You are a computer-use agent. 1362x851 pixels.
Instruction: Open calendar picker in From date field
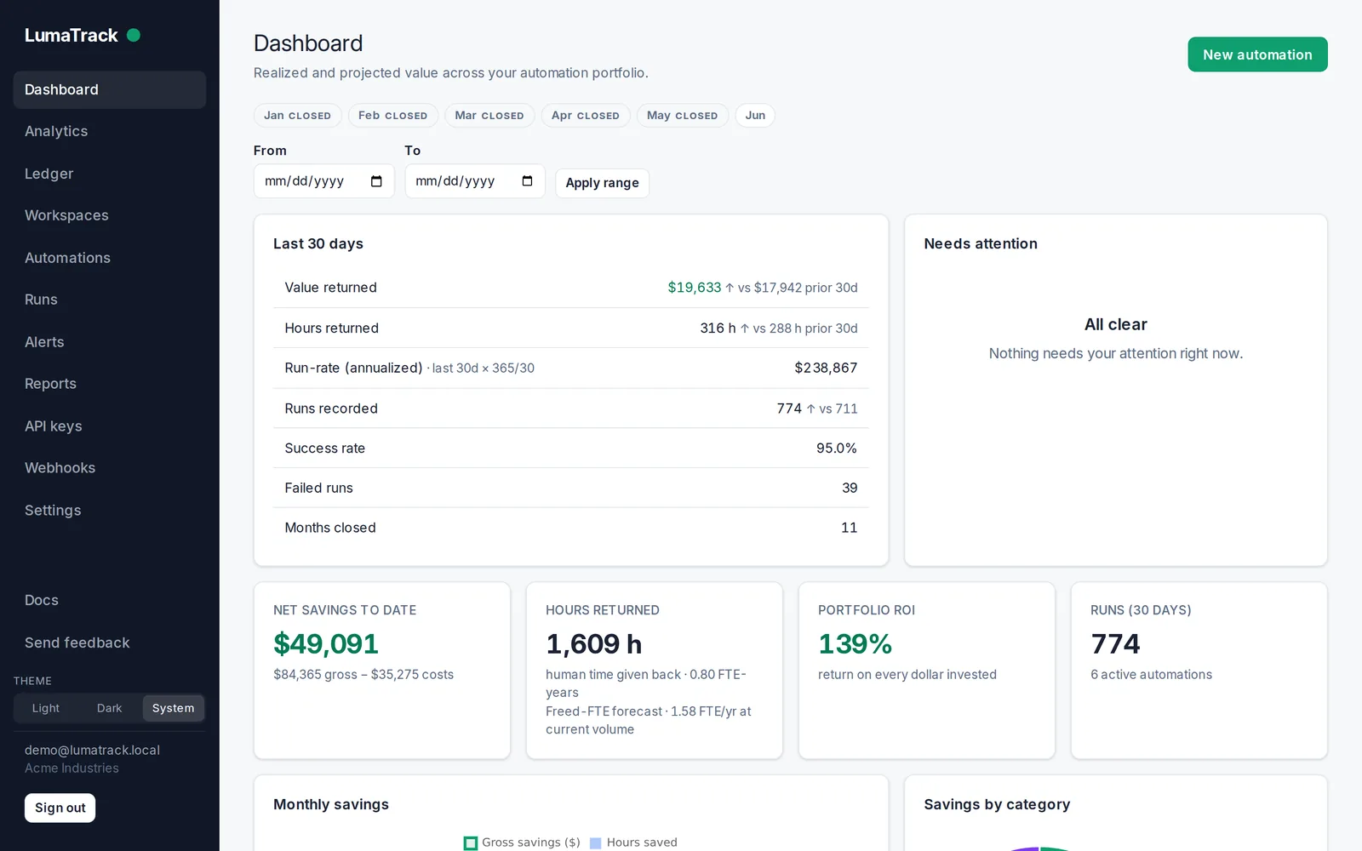[376, 181]
